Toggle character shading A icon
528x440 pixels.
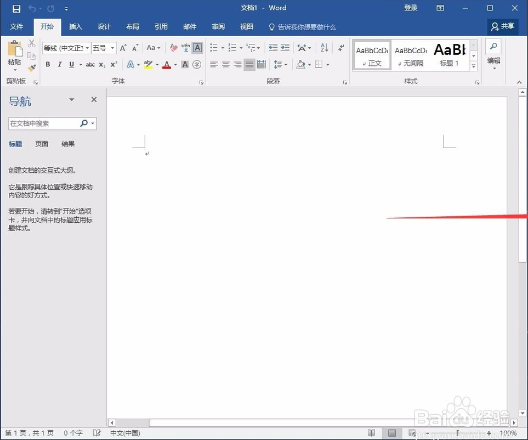tap(185, 64)
